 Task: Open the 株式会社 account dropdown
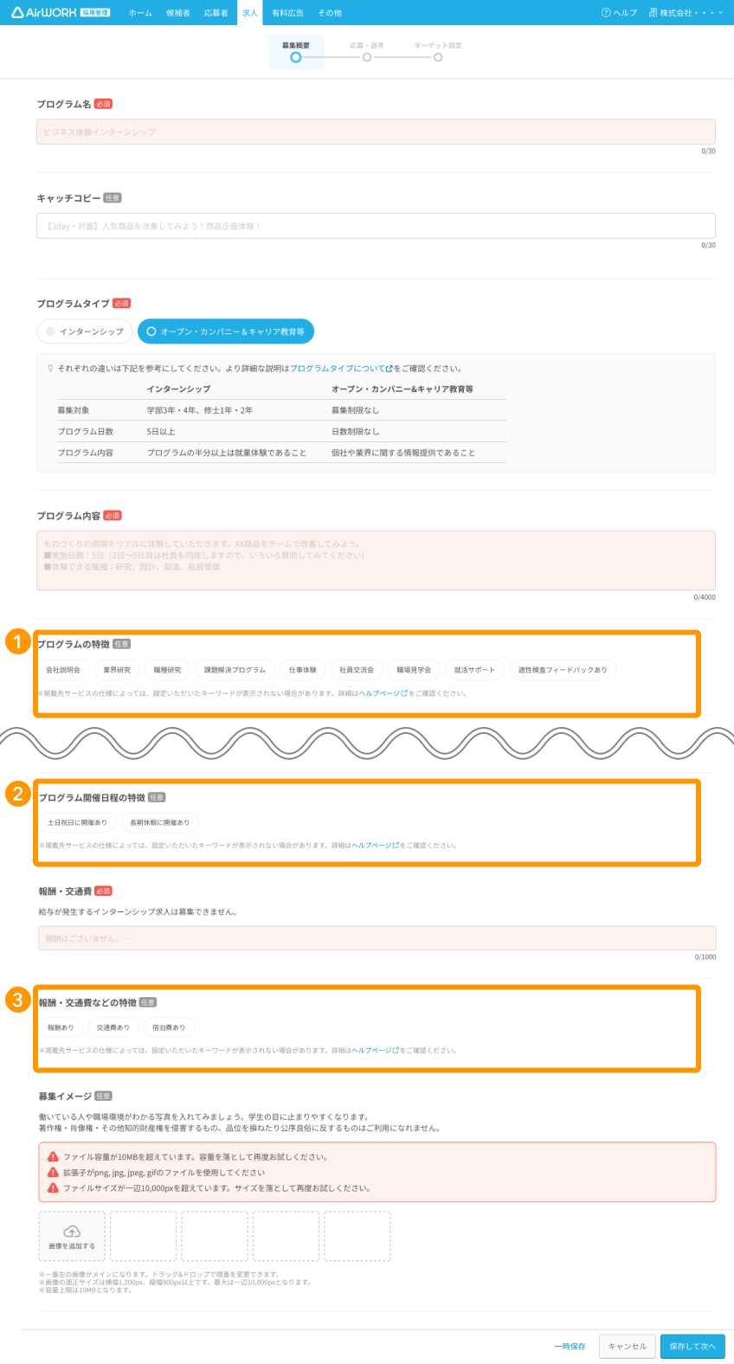pos(686,13)
